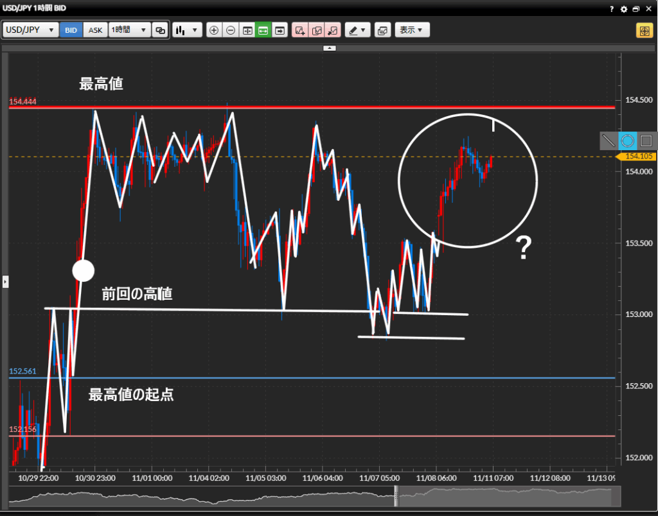Open the pencil drawing tools menu
Screen dimensions: 658x516
tap(357, 30)
